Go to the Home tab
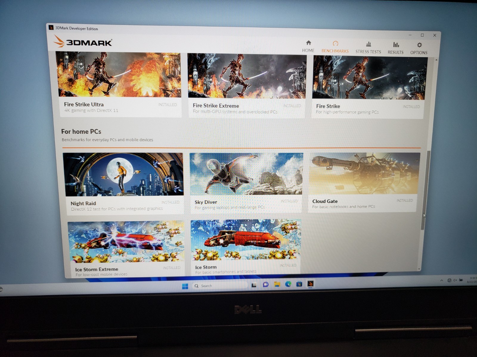Image resolution: width=477 pixels, height=357 pixels. pos(308,47)
